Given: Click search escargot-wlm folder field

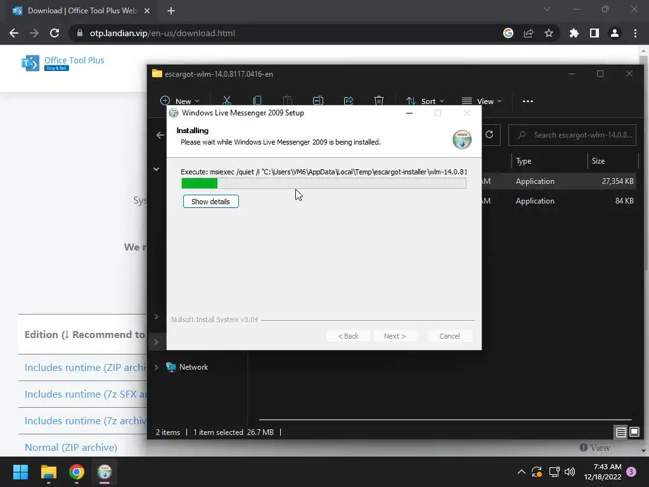Looking at the screenshot, I should coord(572,135).
